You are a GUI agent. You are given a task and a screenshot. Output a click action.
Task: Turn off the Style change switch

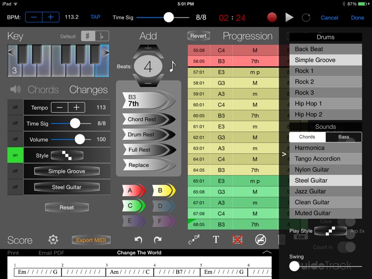tap(15, 155)
